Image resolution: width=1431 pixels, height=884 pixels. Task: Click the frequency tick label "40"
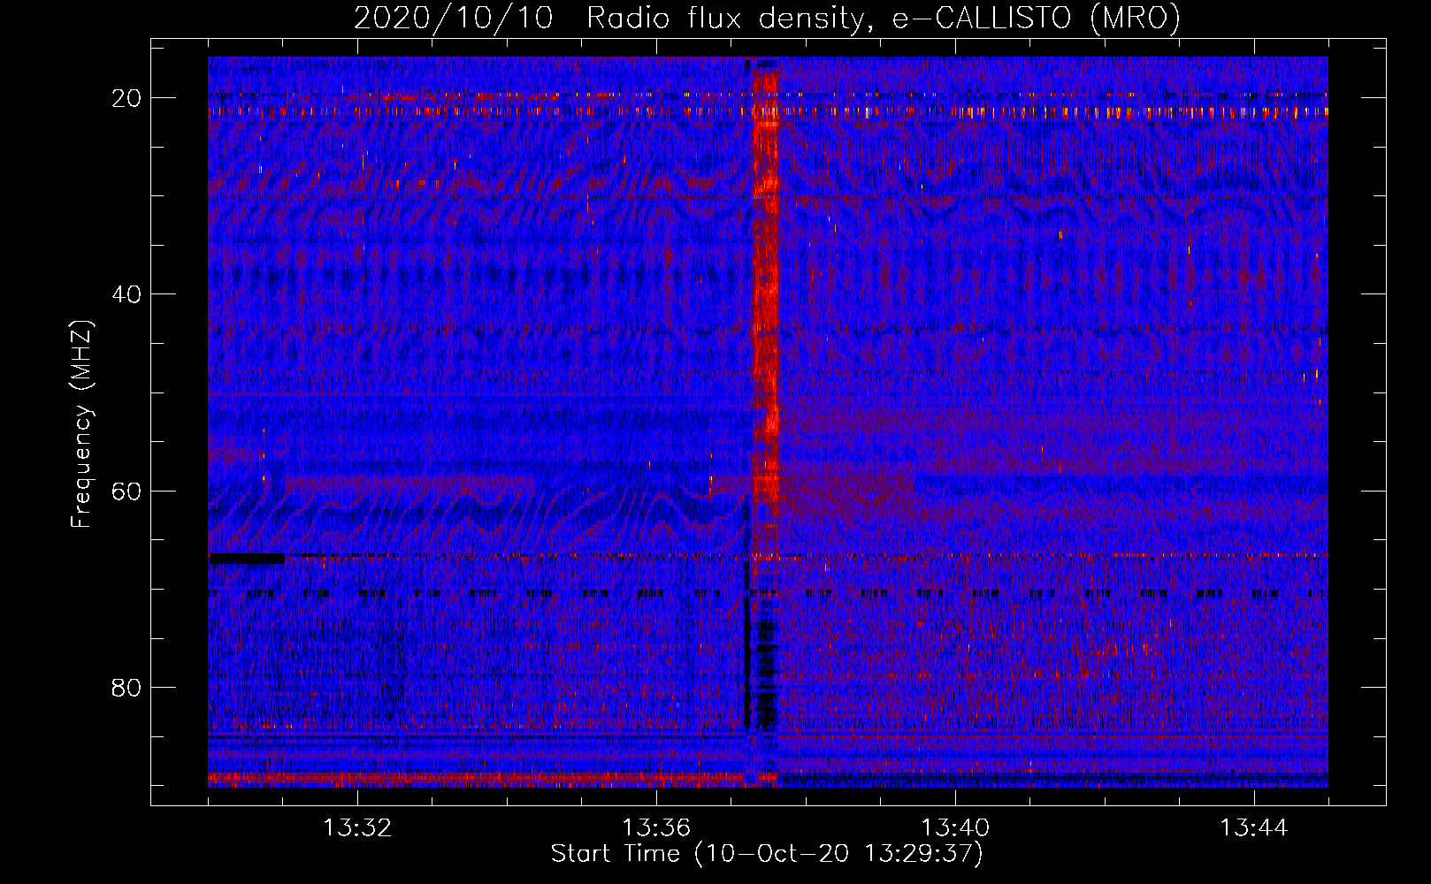coord(126,294)
